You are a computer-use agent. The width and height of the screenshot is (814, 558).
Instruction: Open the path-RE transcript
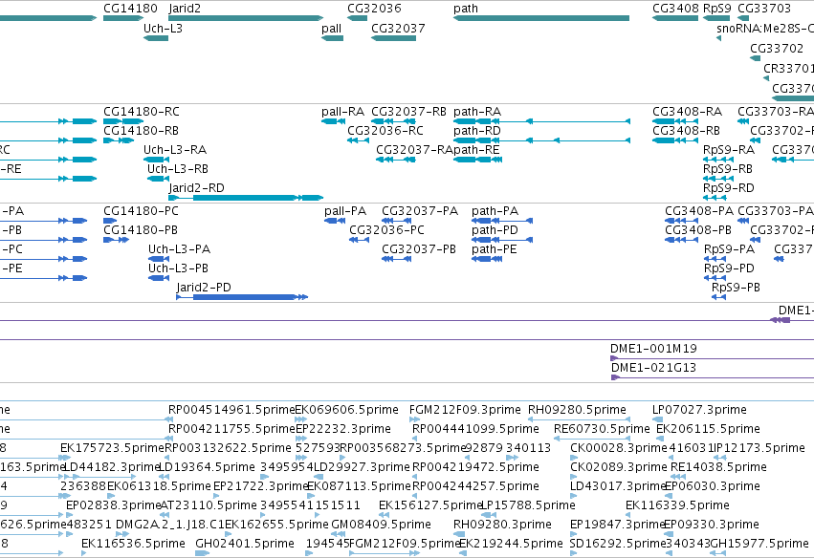[477, 160]
